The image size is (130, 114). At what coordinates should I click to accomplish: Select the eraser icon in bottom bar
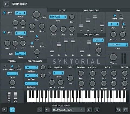pos(5,110)
